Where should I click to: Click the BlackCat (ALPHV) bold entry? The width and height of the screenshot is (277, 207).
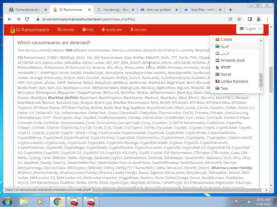tap(63, 98)
